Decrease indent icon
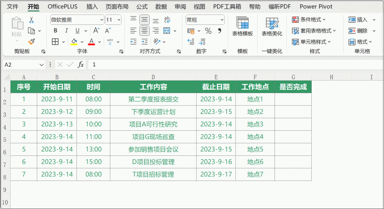 (133, 42)
